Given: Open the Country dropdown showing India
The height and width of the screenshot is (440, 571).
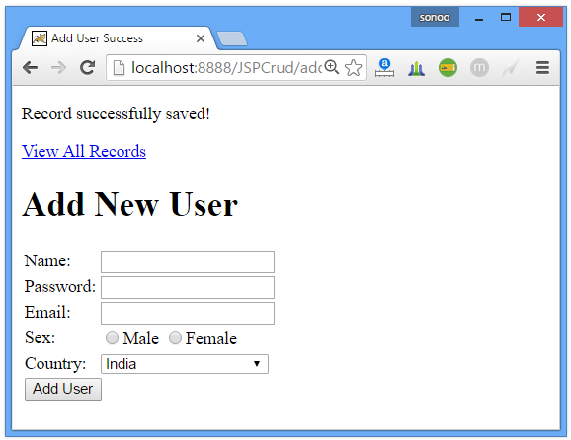Looking at the screenshot, I should [x=185, y=364].
